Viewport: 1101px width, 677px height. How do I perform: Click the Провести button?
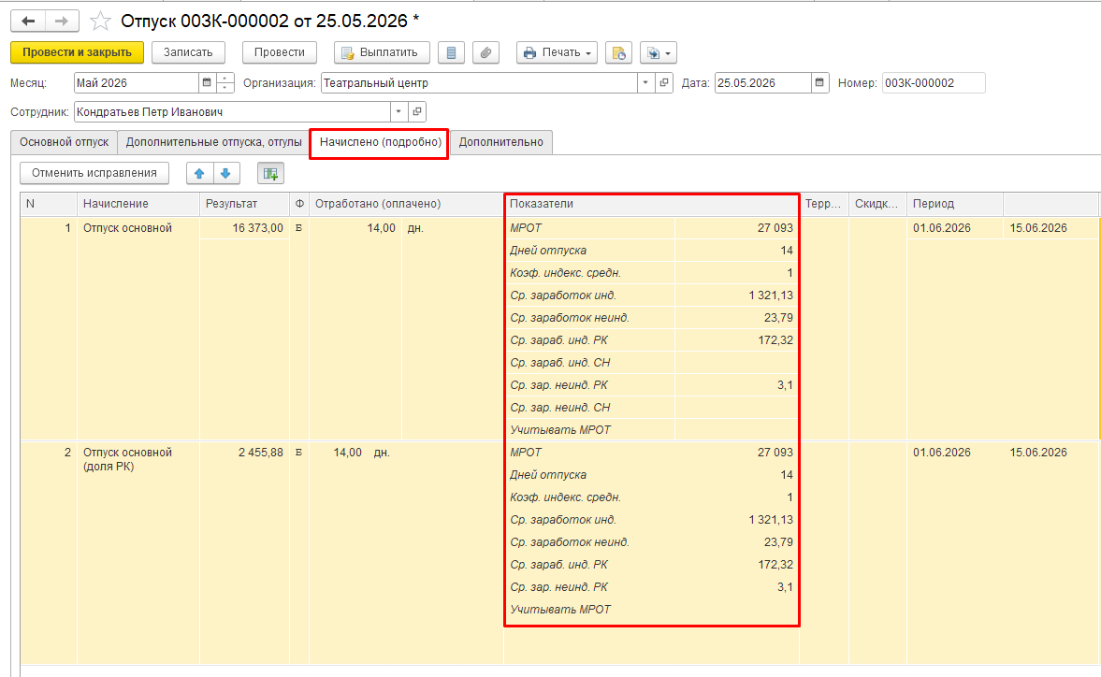pyautogui.click(x=280, y=52)
